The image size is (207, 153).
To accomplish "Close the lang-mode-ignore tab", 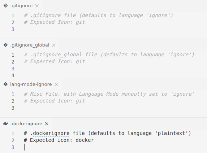I will click(56, 84).
